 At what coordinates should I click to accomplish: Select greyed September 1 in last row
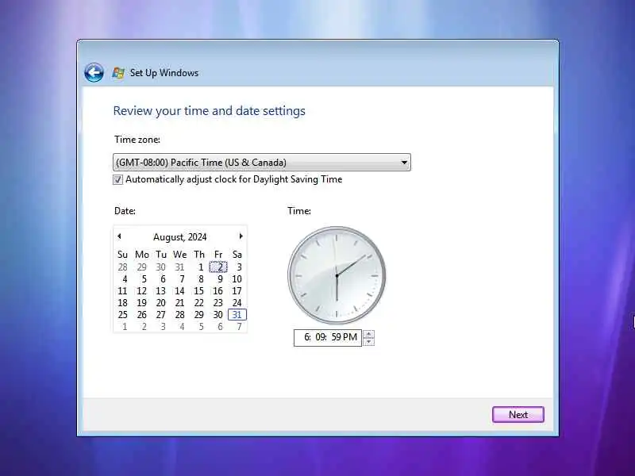pyautogui.click(x=125, y=326)
